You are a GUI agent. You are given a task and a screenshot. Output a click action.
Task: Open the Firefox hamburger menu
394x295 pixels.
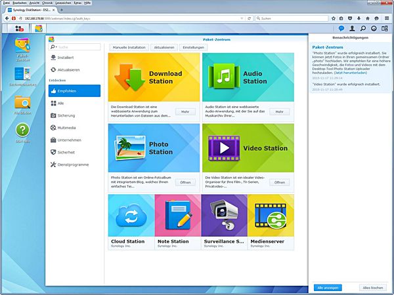coord(387,18)
